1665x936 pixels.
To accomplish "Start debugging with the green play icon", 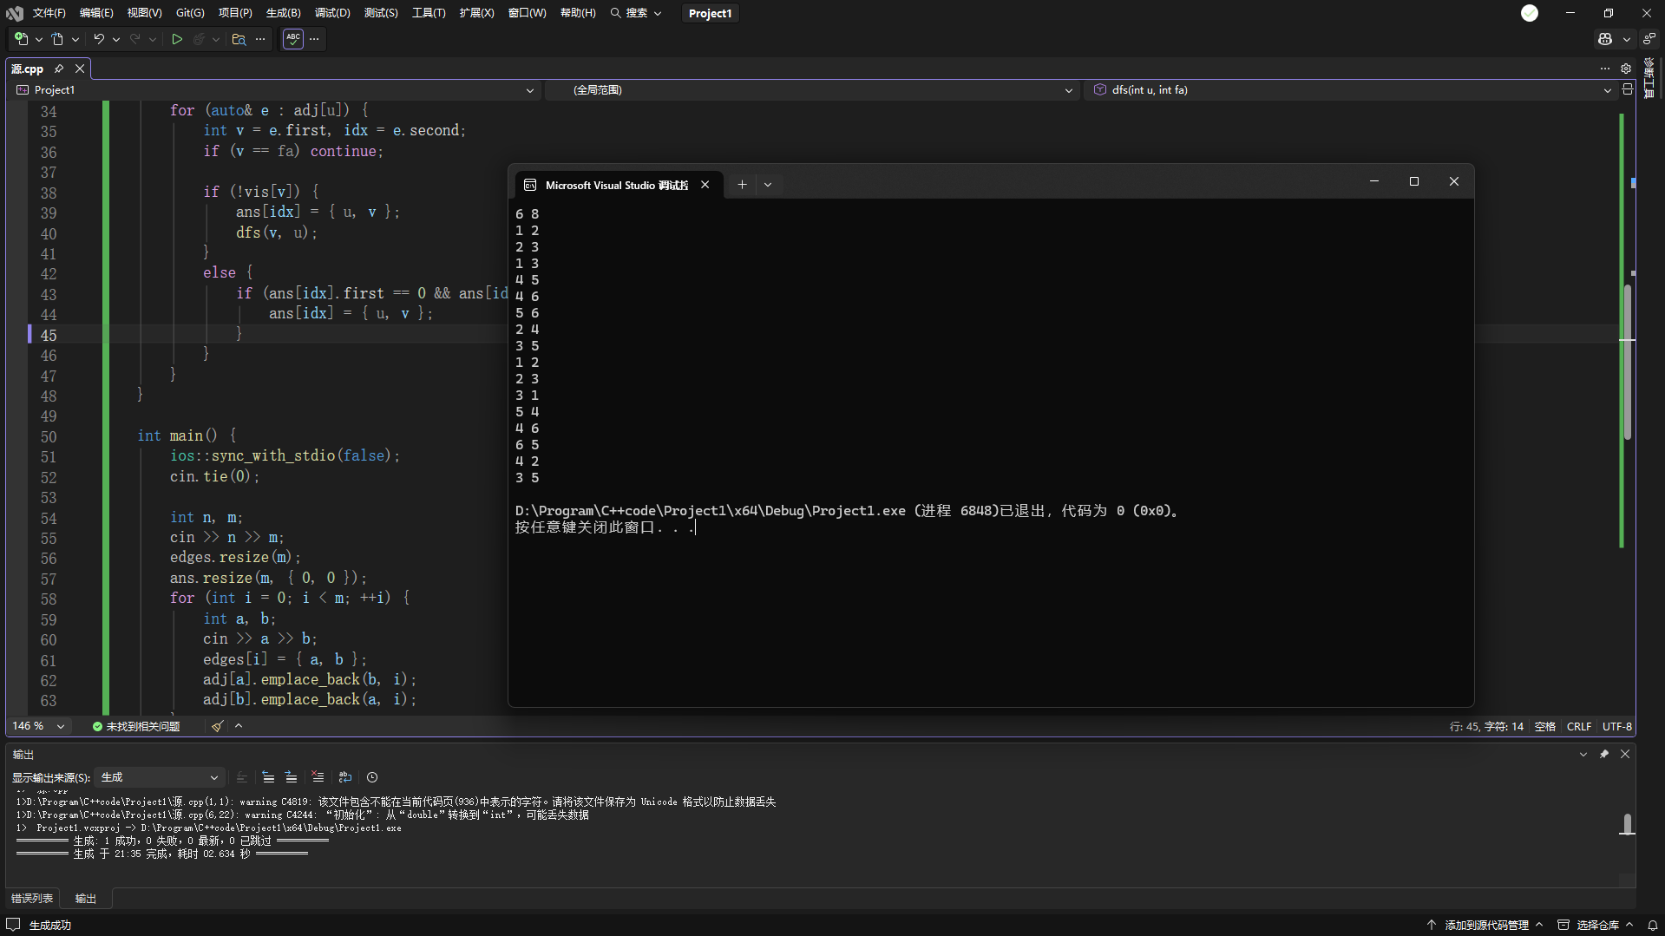I will point(177,39).
